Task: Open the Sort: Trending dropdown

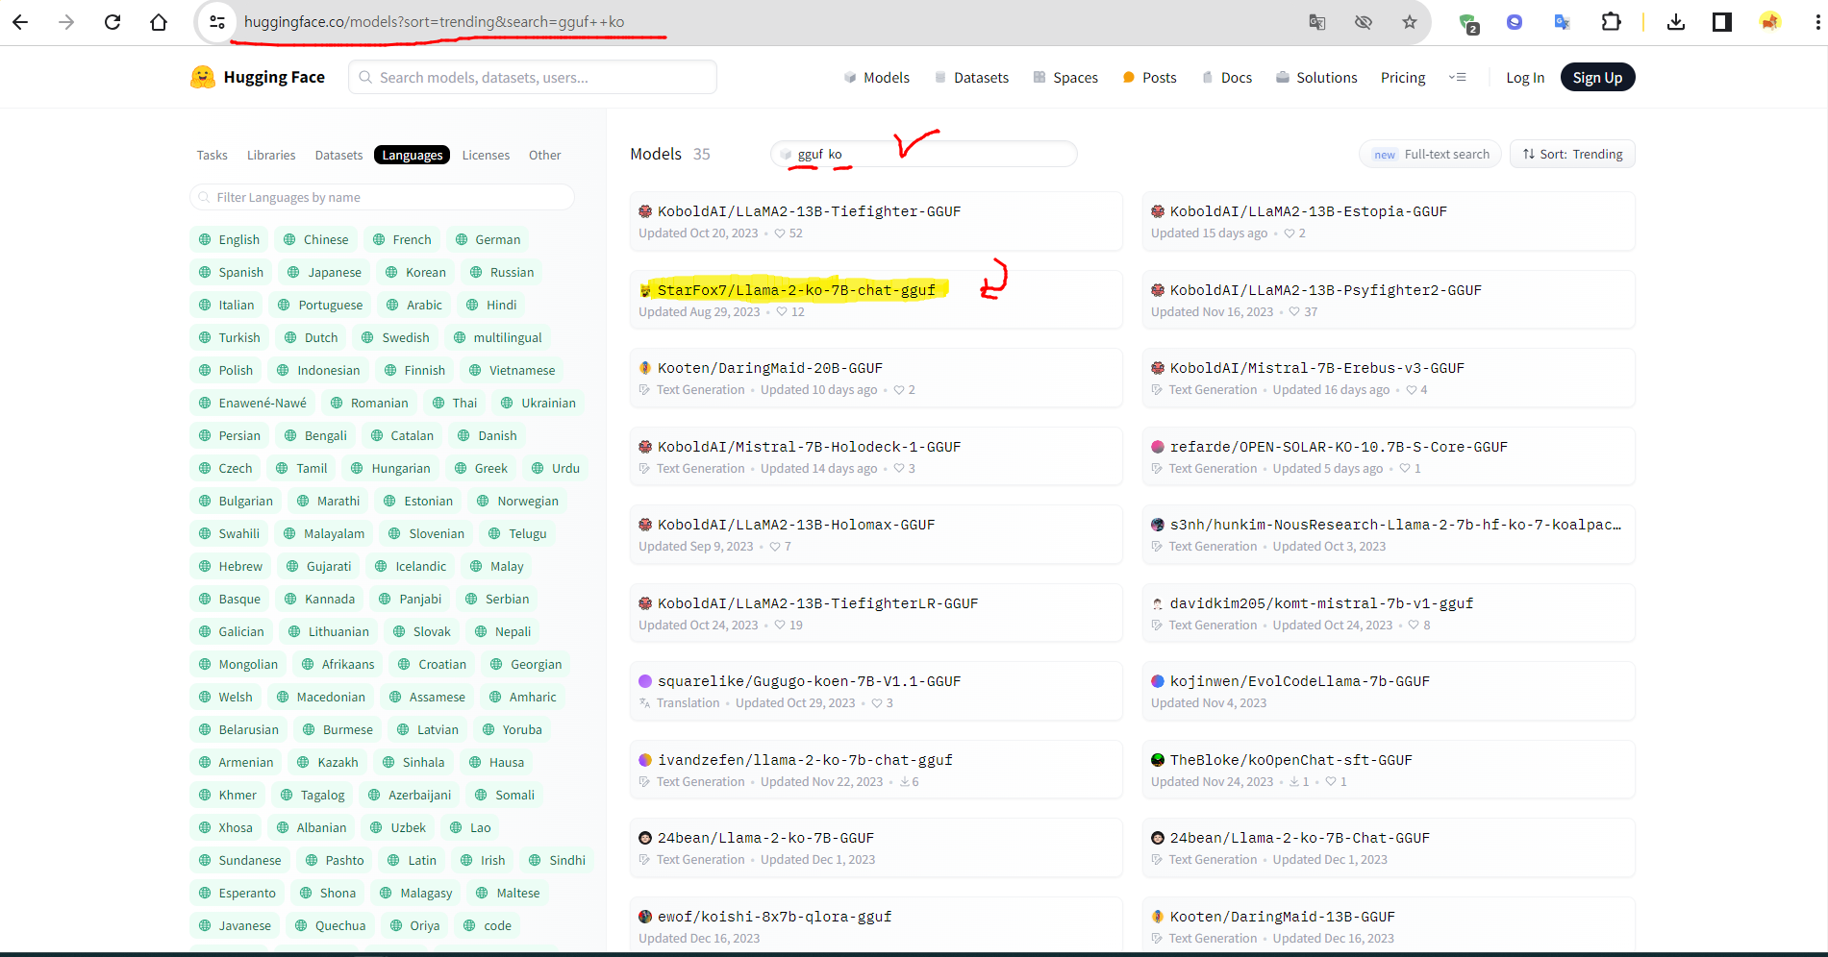Action: [x=1573, y=154]
